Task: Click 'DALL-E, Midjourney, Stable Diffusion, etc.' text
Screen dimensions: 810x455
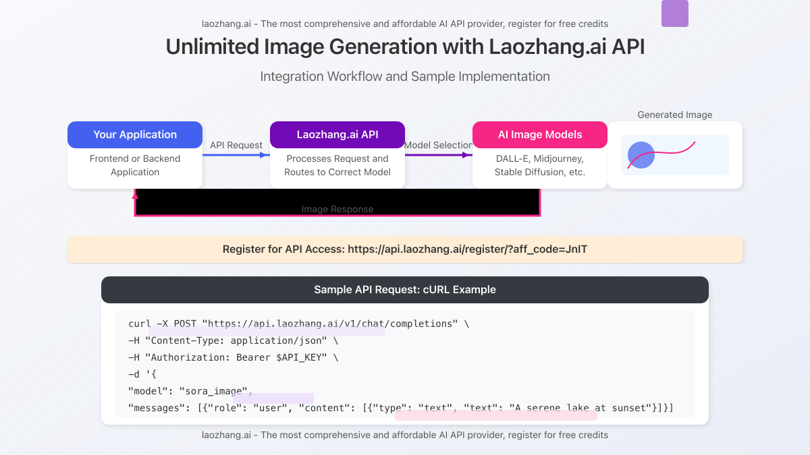Action: 540,165
